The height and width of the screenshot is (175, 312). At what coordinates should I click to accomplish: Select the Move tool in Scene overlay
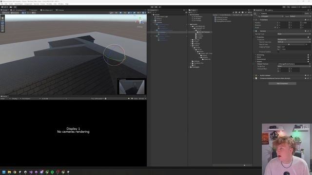pos(2,20)
